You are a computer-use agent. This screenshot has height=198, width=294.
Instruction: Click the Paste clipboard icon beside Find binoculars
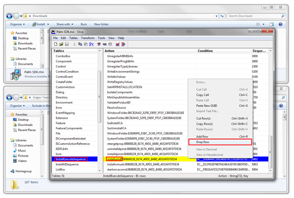(x=86, y=44)
